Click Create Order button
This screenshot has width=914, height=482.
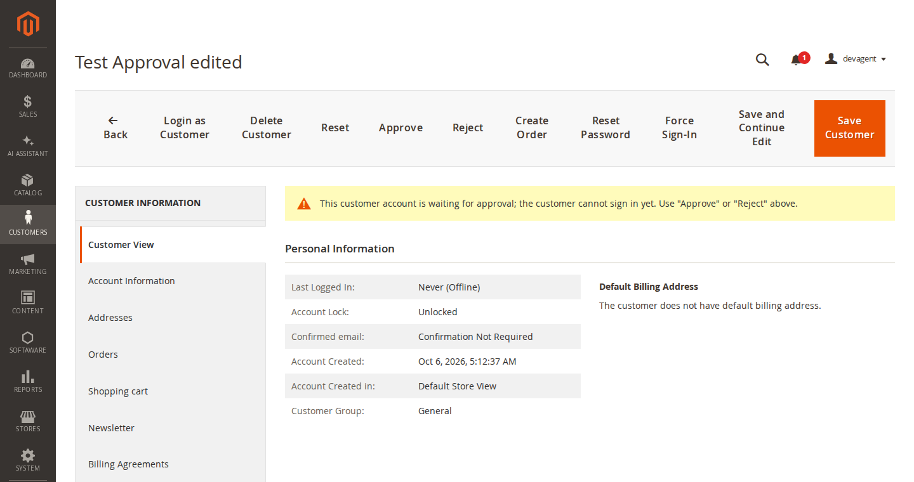point(532,128)
